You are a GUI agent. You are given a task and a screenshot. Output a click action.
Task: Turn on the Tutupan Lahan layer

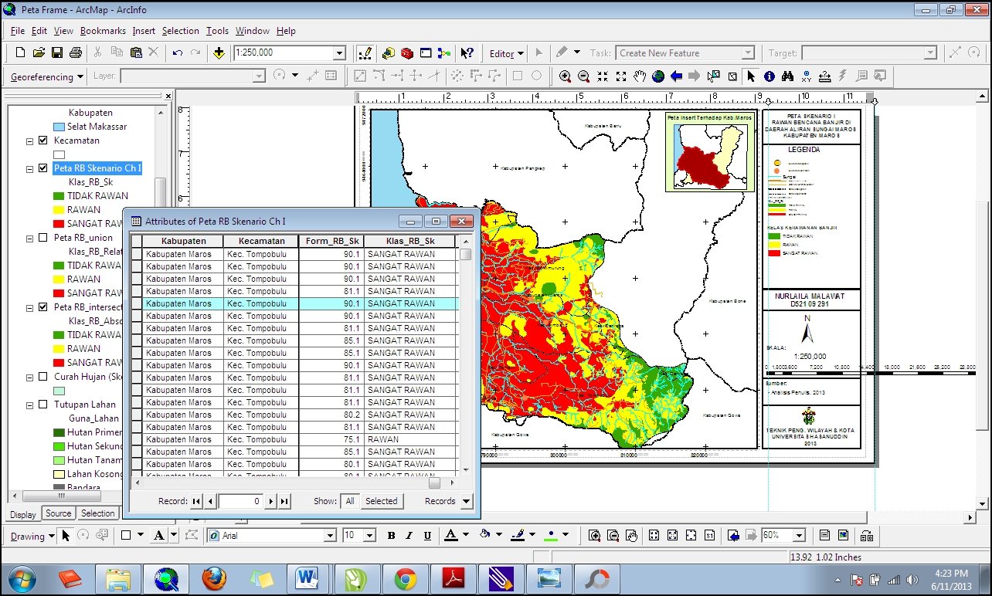click(x=43, y=405)
